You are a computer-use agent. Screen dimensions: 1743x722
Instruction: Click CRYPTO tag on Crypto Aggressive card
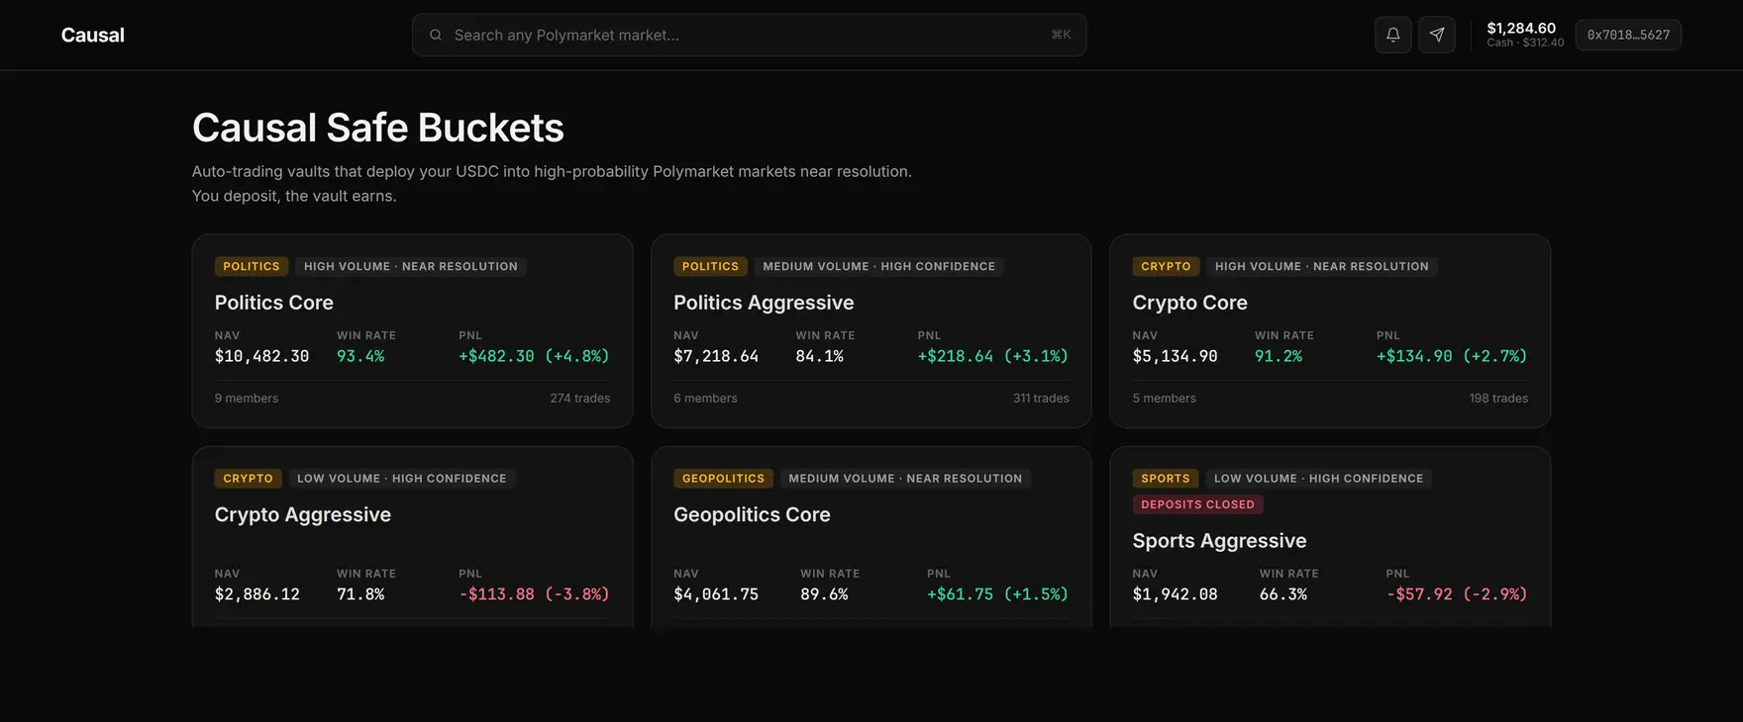pyautogui.click(x=248, y=478)
